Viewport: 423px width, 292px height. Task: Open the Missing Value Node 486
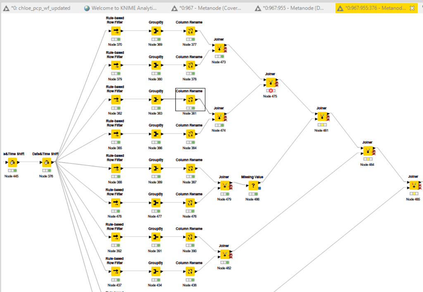coord(252,185)
